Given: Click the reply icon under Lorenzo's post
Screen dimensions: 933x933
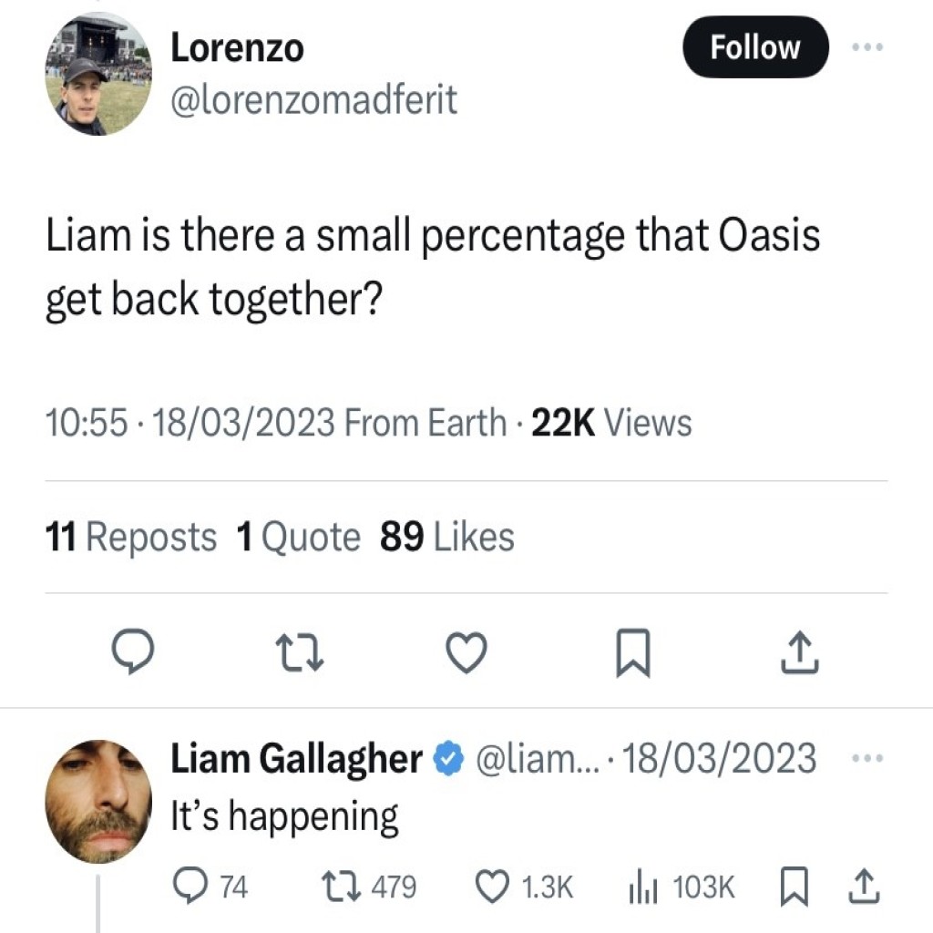Looking at the screenshot, I should (x=132, y=653).
